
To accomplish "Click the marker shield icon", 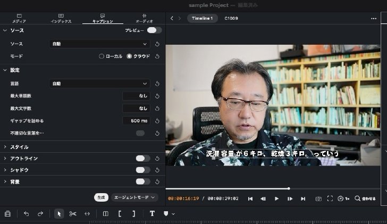I will (166, 214).
